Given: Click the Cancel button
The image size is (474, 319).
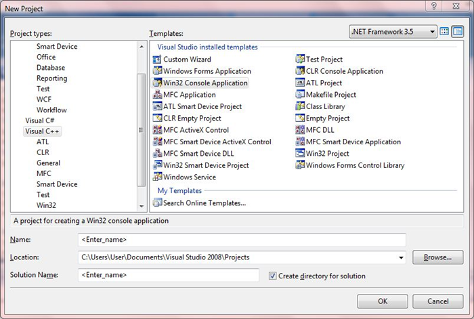Looking at the screenshot, I should click(x=437, y=301).
